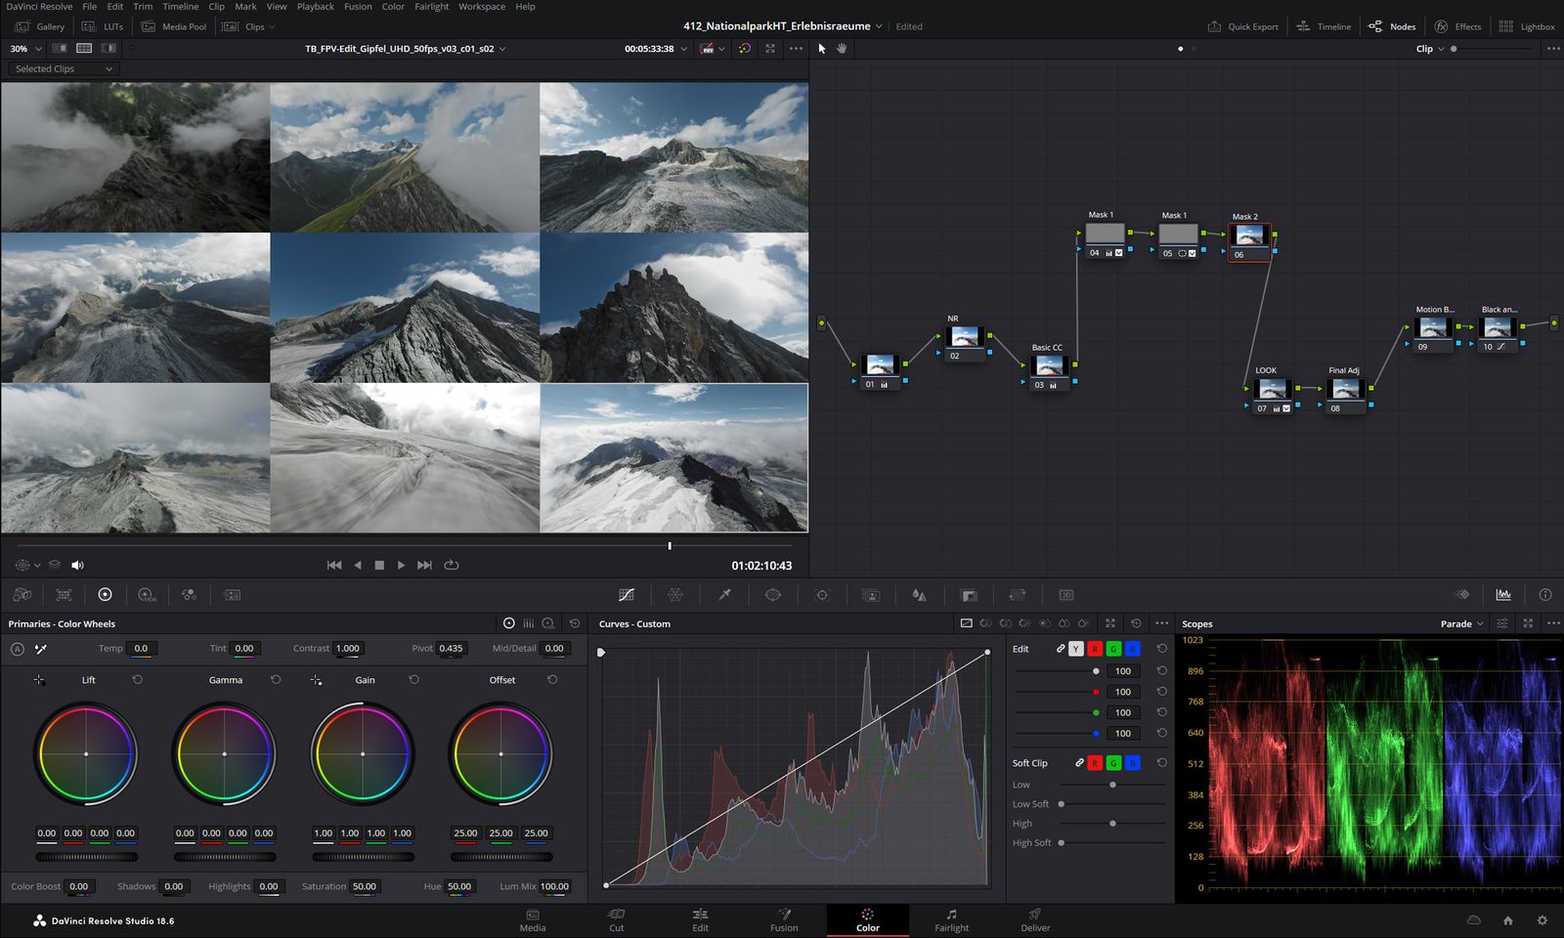Open the Curves palette icon
This screenshot has height=938, width=1564.
pos(627,595)
